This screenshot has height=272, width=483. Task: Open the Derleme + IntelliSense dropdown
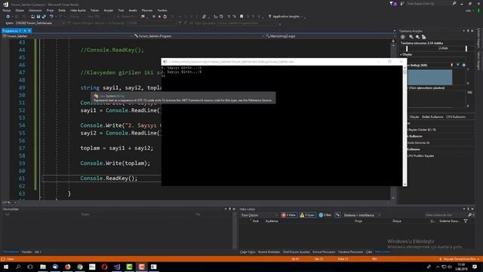(x=362, y=215)
